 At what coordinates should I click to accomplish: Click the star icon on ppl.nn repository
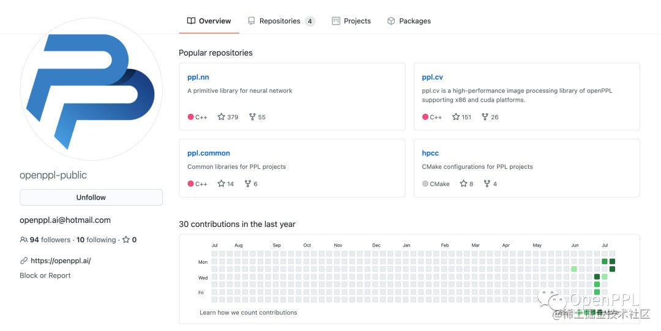[222, 117]
